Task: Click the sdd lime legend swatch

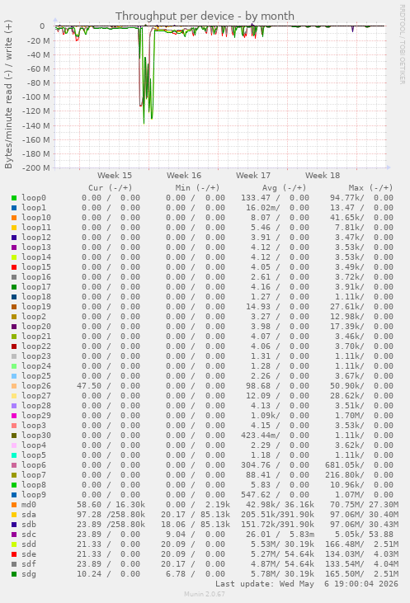Action: (x=14, y=544)
